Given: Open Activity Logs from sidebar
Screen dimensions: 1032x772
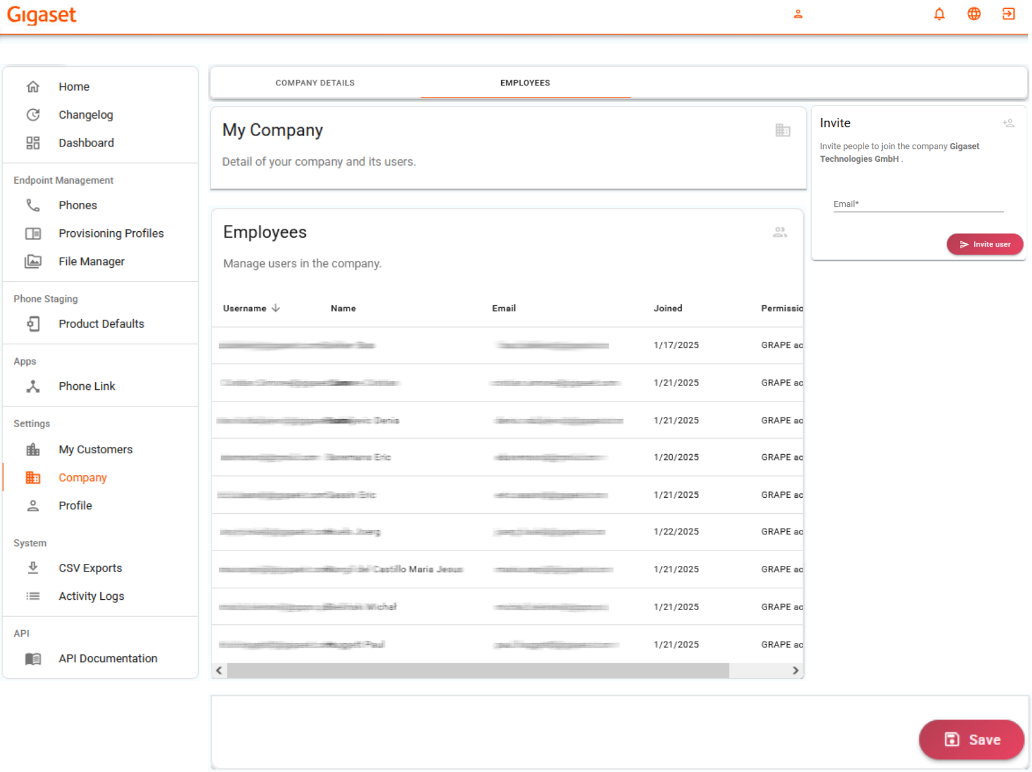Looking at the screenshot, I should click(x=91, y=596).
